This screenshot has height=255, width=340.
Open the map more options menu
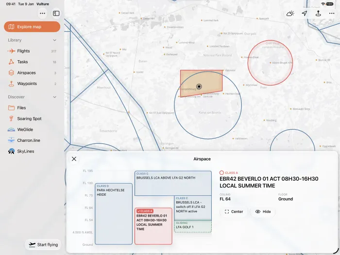click(x=332, y=14)
